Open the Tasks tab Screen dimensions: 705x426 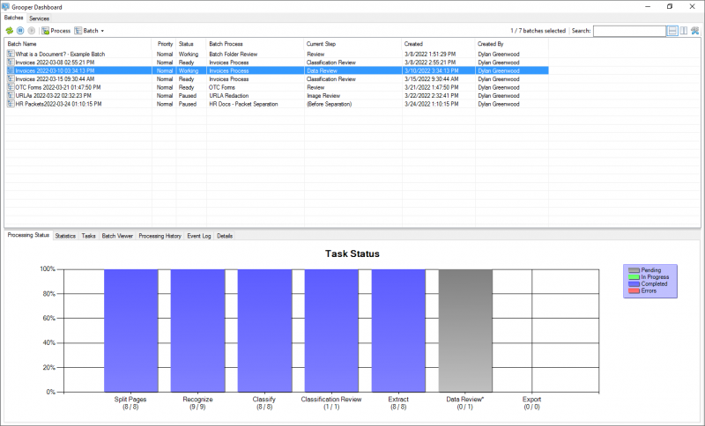(89, 236)
